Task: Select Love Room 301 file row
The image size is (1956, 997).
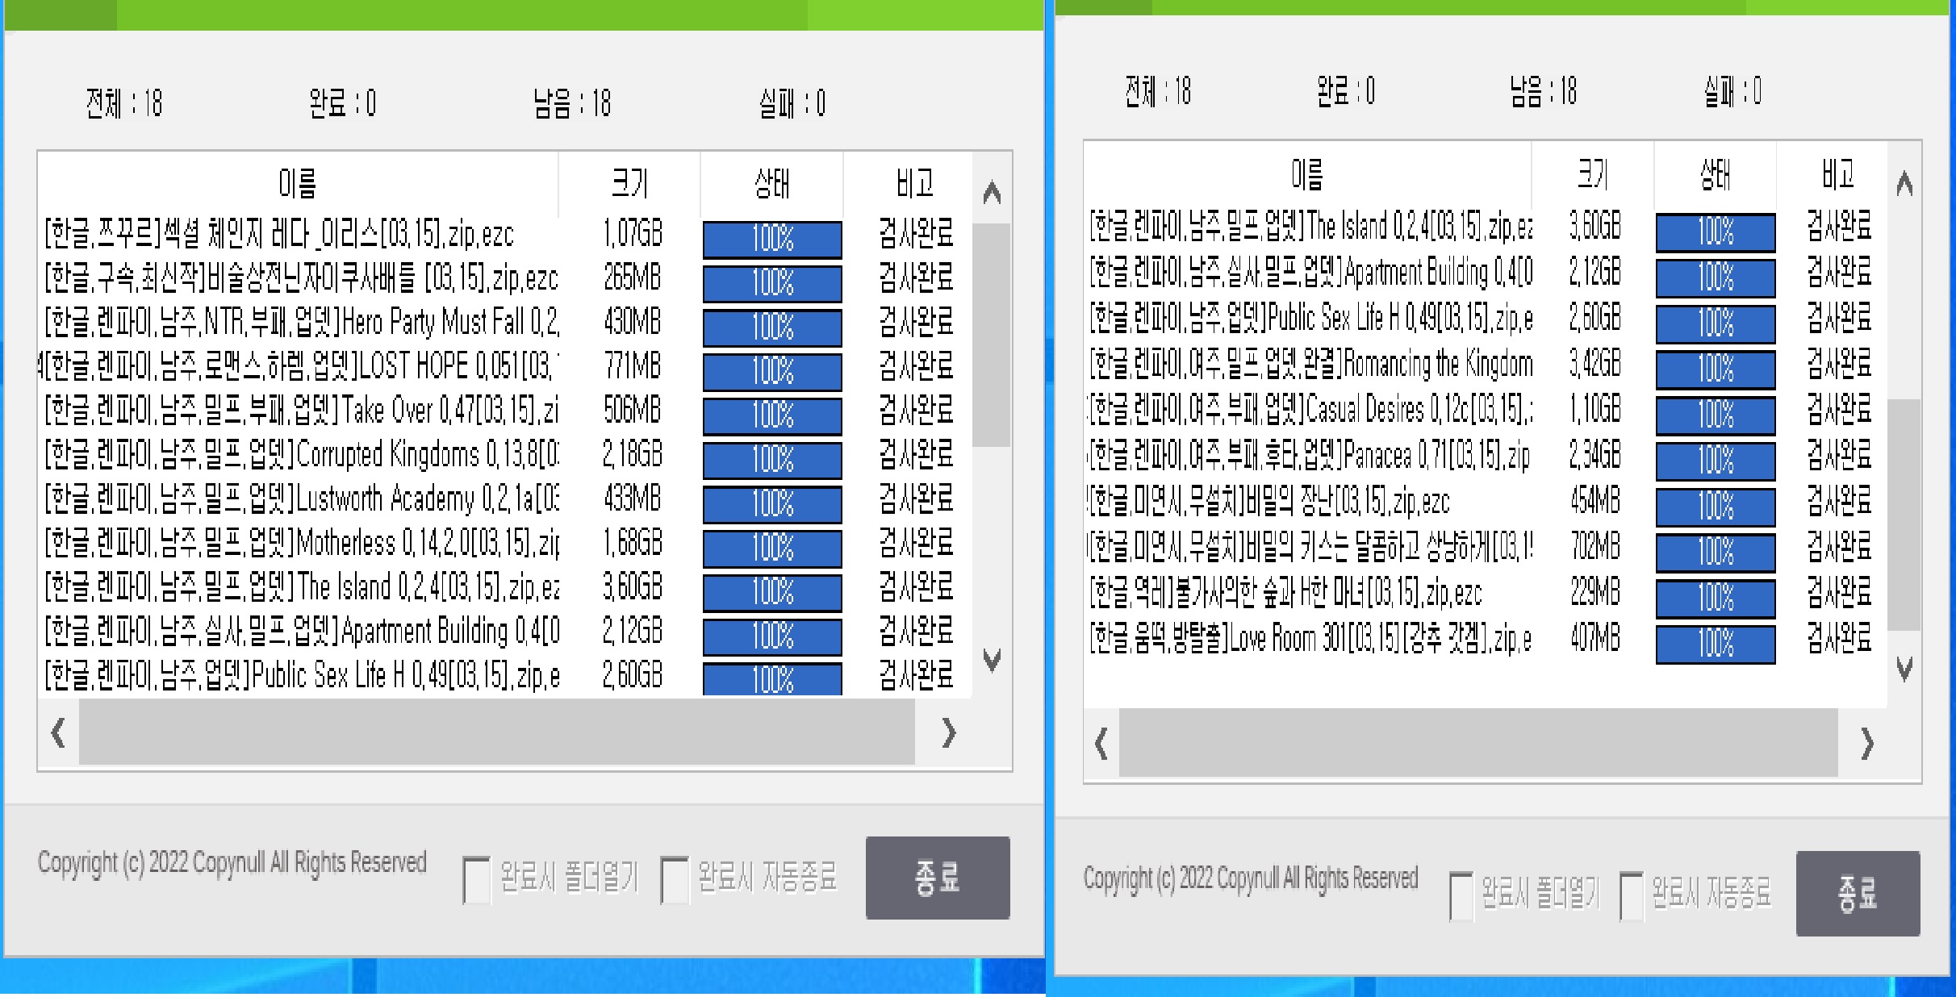Action: coord(1309,639)
